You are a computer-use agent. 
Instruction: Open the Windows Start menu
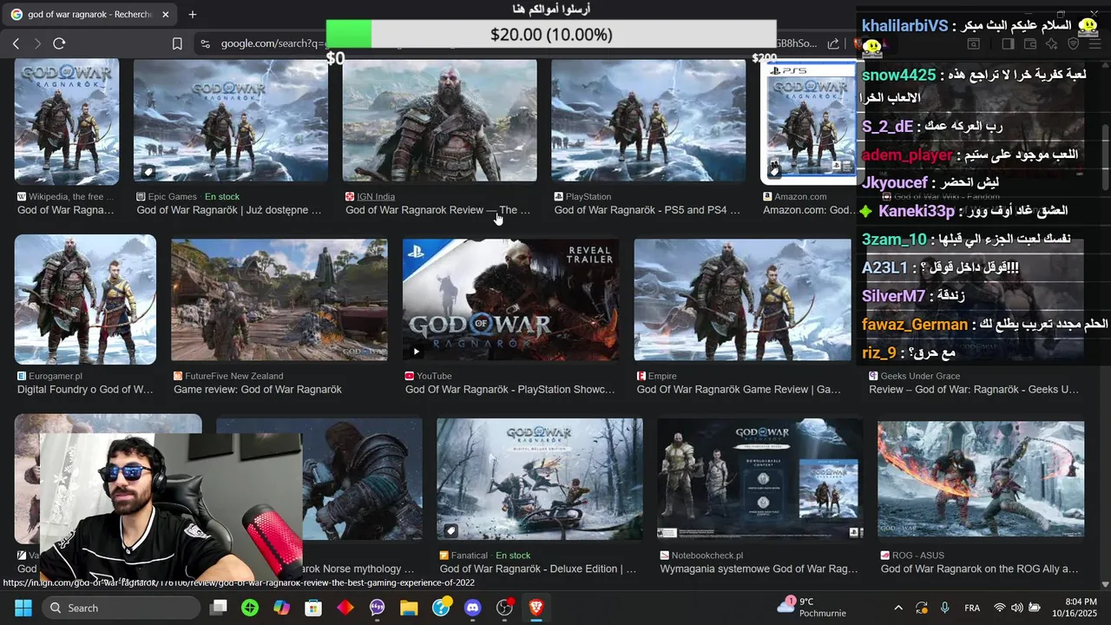point(23,608)
